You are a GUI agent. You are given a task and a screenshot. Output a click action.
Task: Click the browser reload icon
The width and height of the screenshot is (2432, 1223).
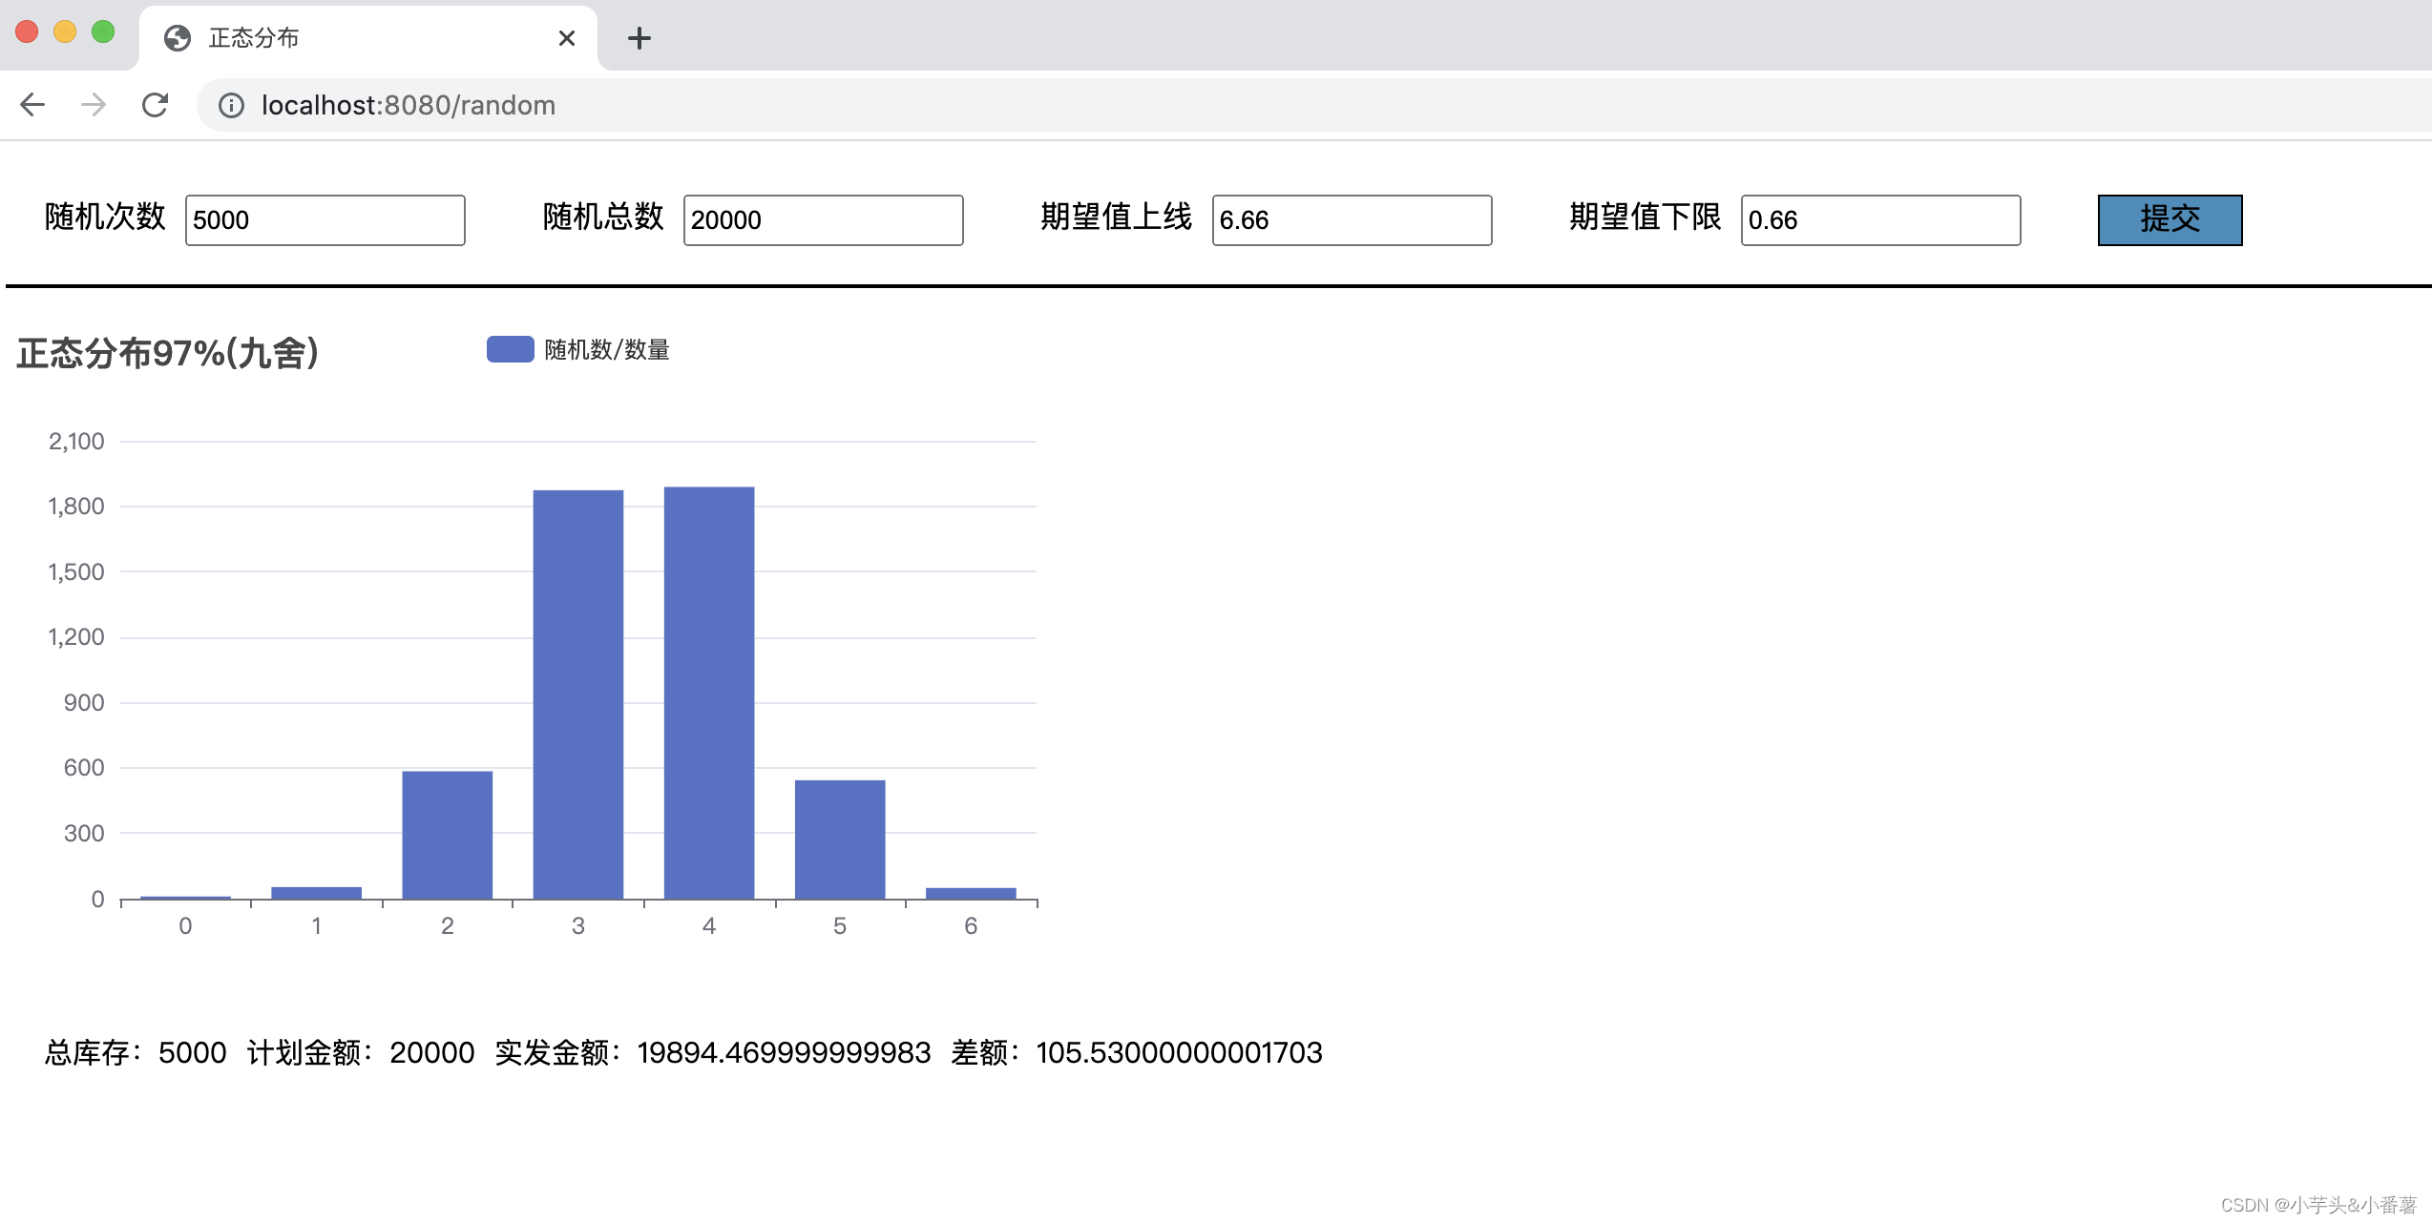(156, 105)
